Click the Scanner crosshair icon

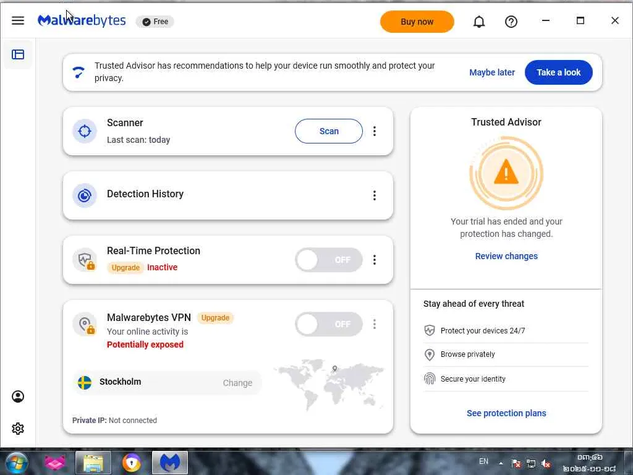[x=84, y=131]
